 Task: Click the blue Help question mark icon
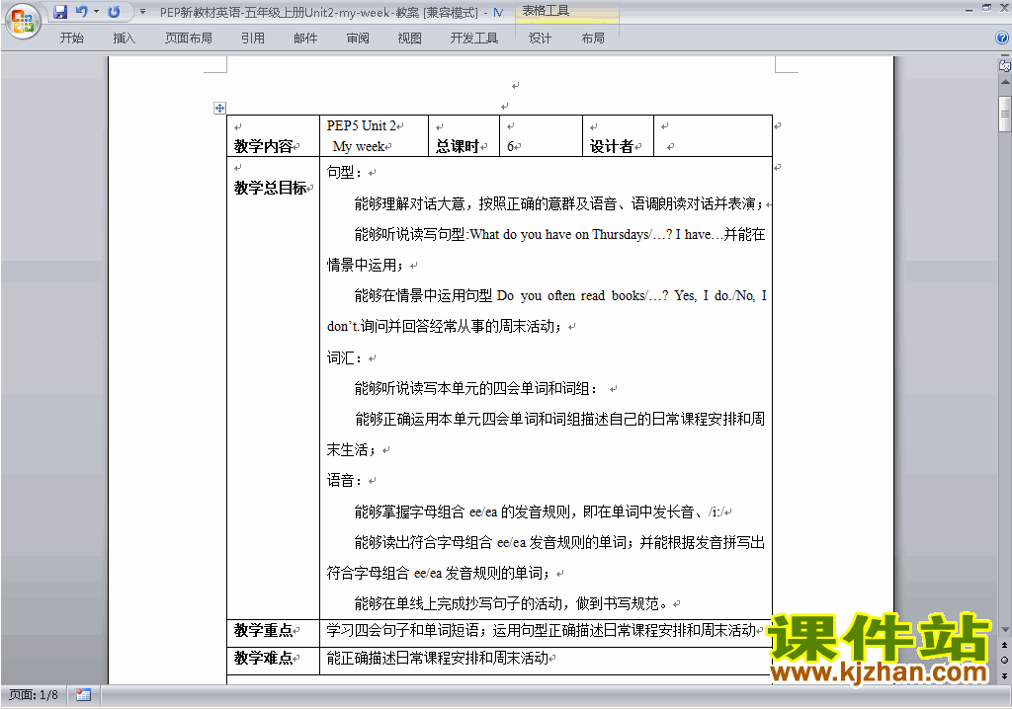(x=1002, y=39)
